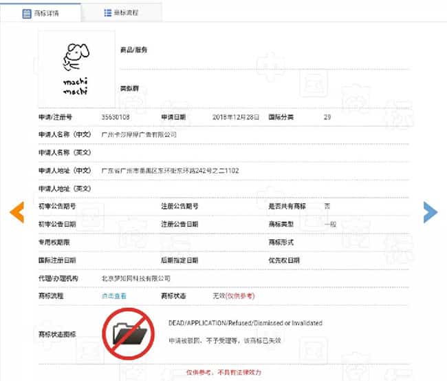The image size is (447, 381).
Task: Switch to the 商标流程 tab
Action: click(121, 13)
